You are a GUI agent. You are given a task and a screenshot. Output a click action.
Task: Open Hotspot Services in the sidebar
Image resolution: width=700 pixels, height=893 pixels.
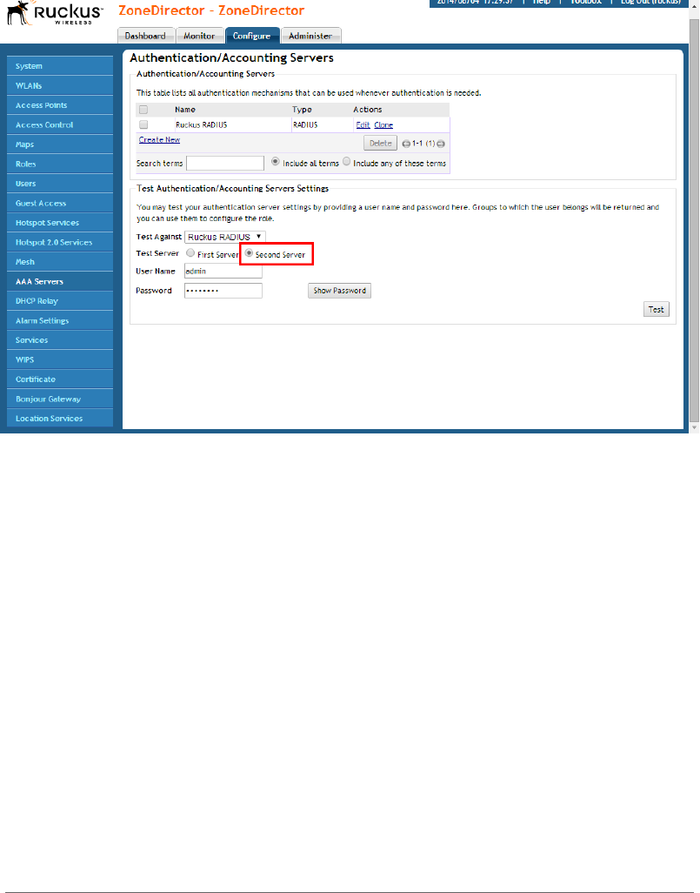(60, 223)
